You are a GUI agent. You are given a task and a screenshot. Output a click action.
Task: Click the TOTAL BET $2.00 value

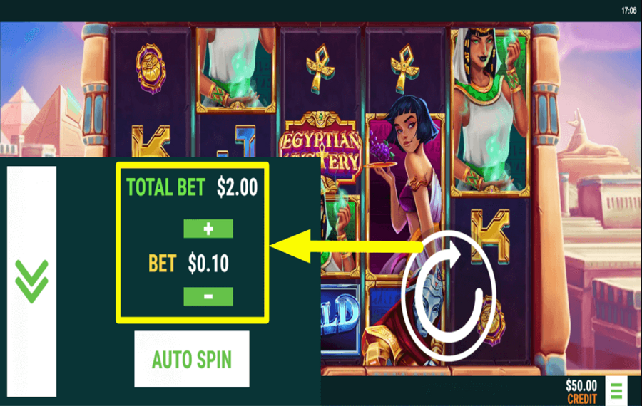237,187
